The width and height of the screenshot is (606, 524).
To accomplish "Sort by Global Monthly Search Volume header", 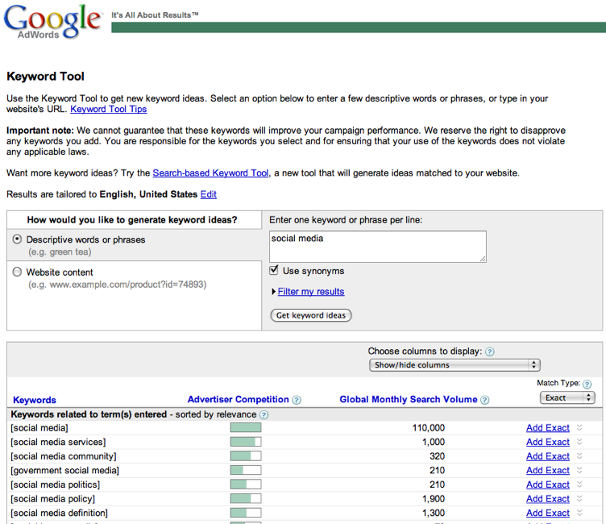I will click(x=408, y=400).
